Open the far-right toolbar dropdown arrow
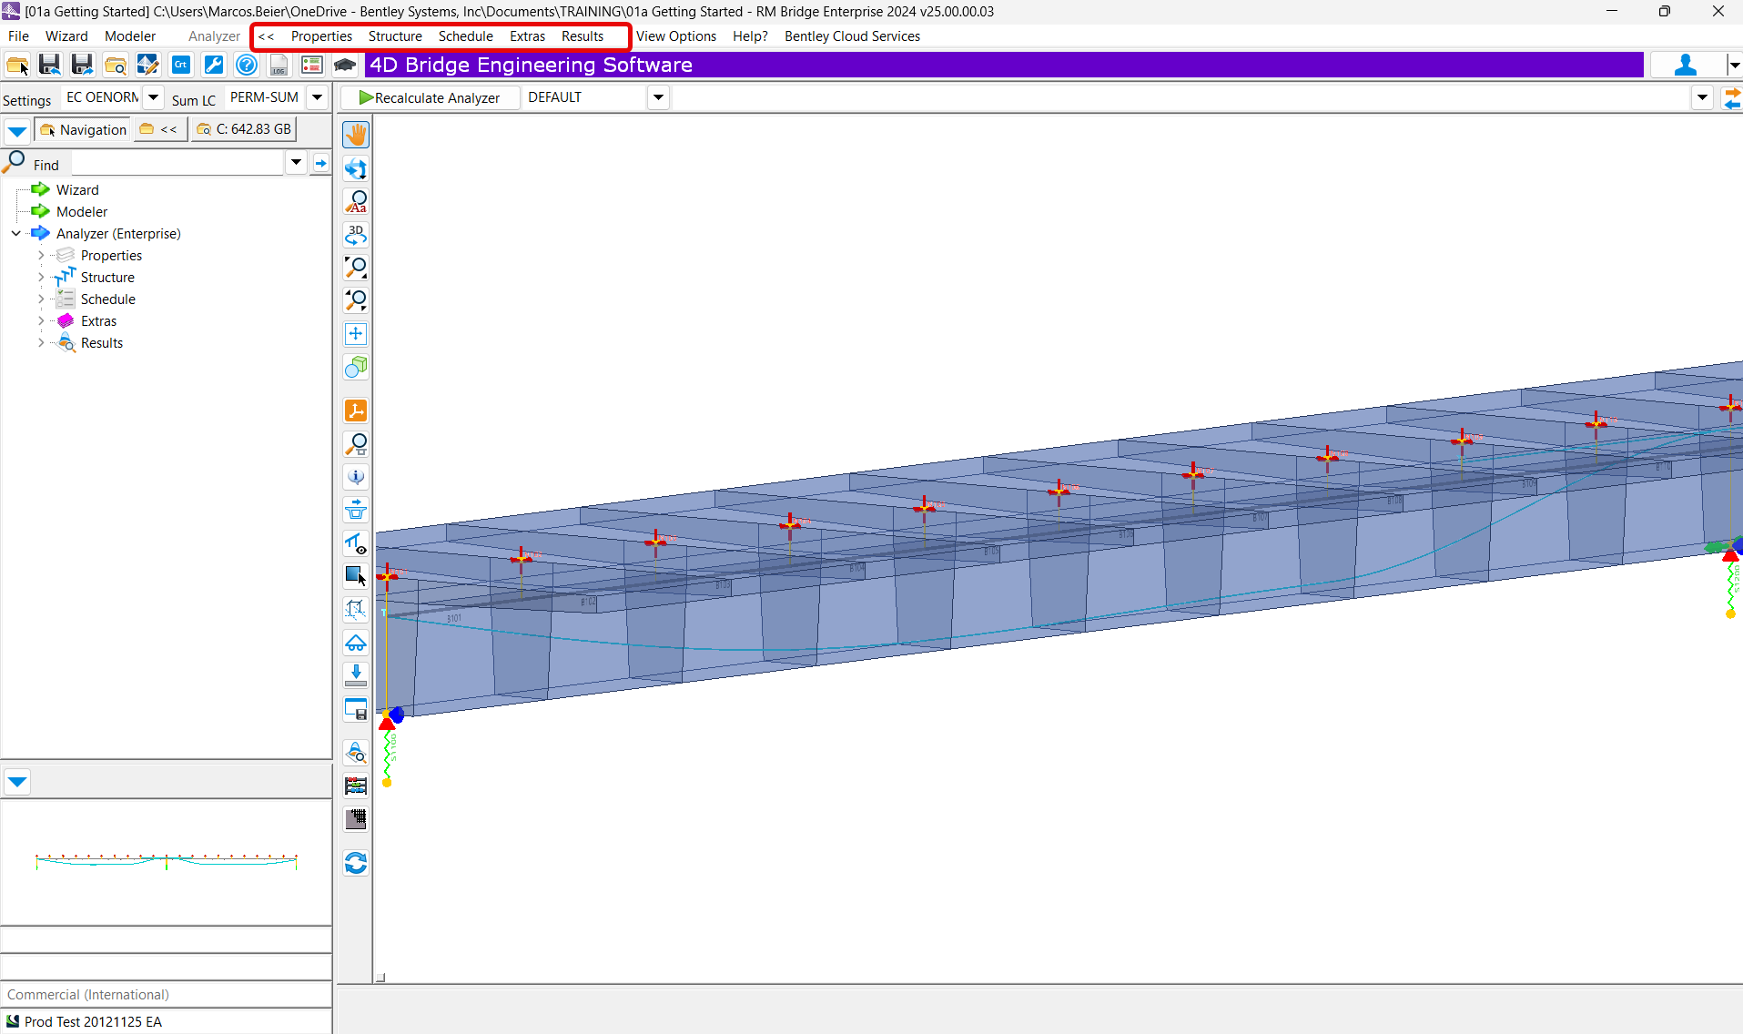Screen dimensions: 1743x1034 click(1735, 65)
